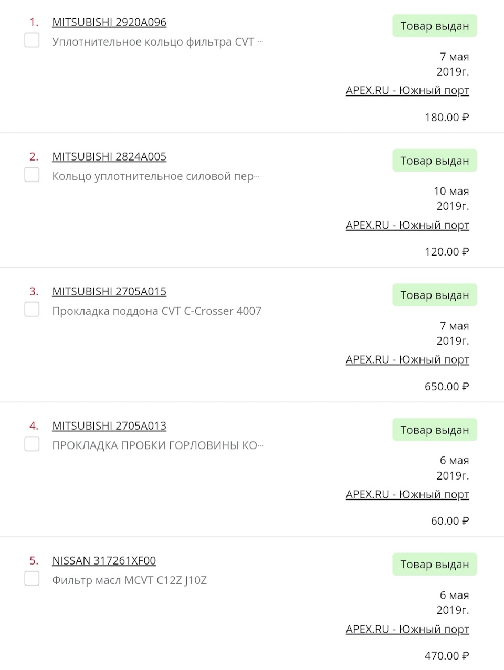Click the APEX.RU - Южный порт link for item 5

407,630
